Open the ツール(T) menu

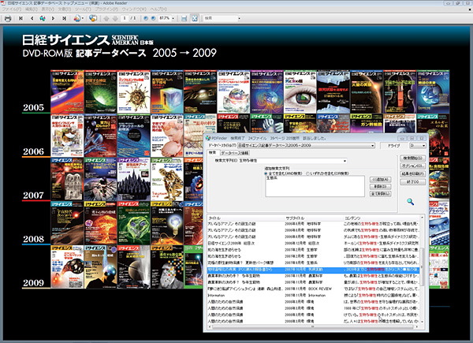point(83,9)
